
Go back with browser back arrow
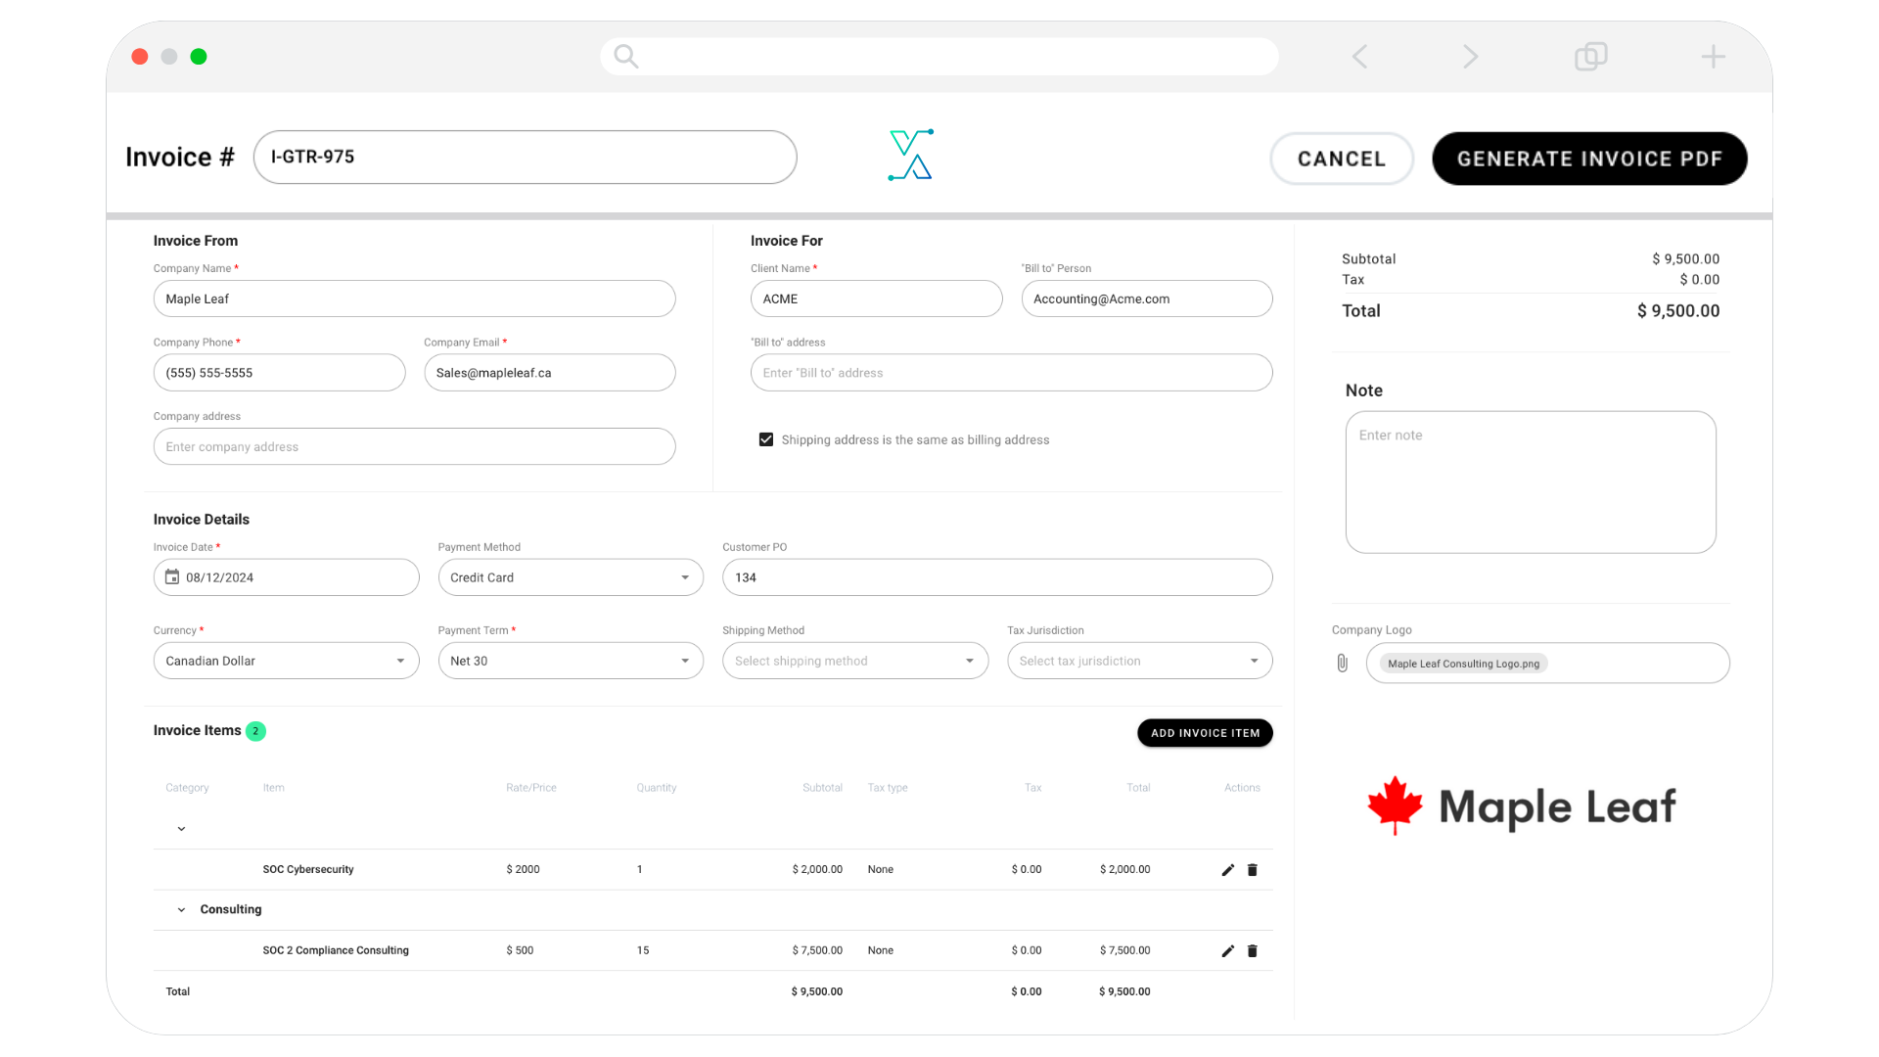(1359, 57)
